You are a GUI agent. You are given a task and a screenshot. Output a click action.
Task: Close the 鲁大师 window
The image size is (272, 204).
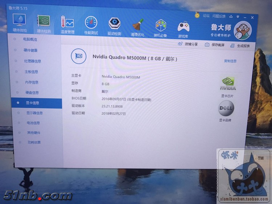click(x=252, y=17)
